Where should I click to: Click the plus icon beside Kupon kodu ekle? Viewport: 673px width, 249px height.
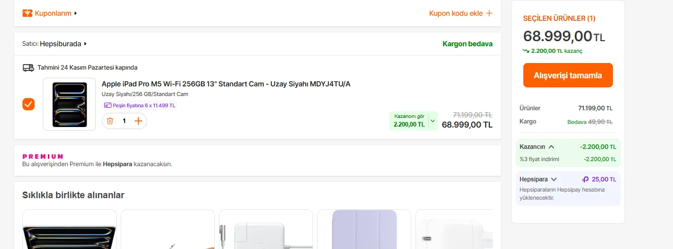(x=489, y=13)
